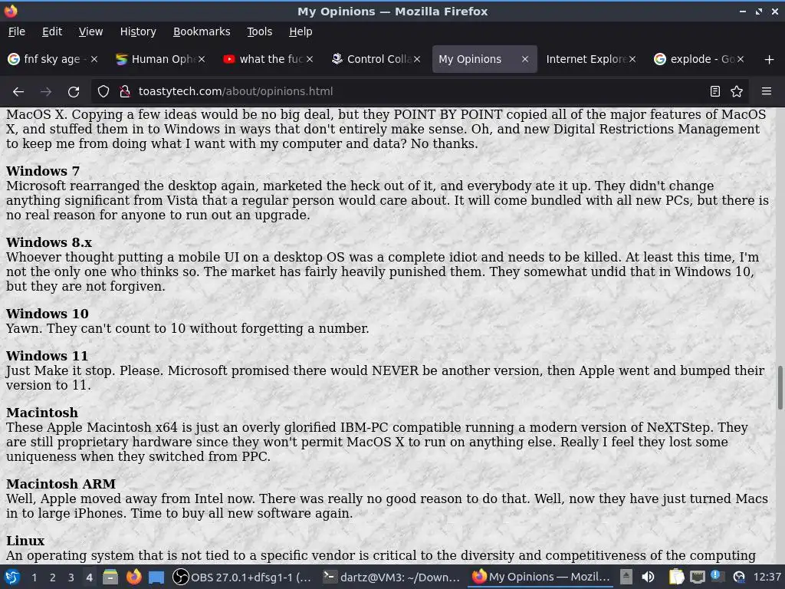Open the LXQt application menu launcher
Screen dimensions: 785x589
12,577
